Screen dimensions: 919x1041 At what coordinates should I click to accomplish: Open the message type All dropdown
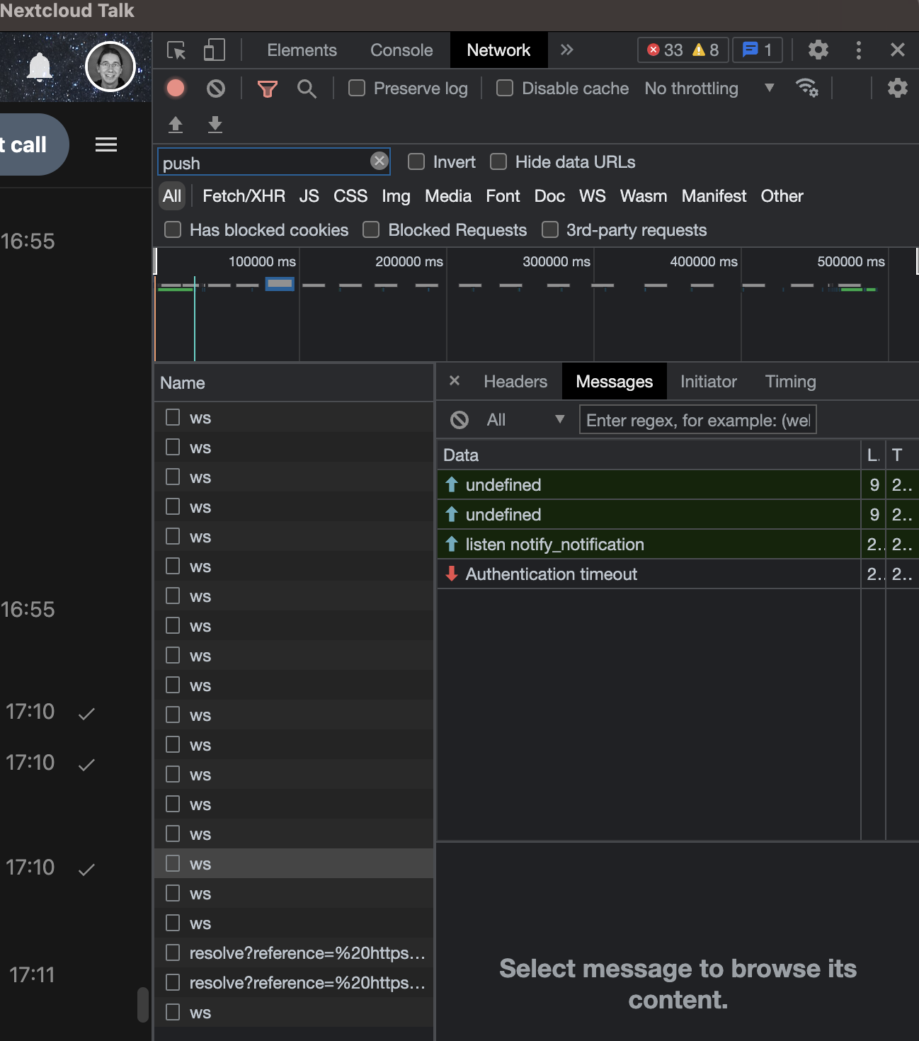(x=526, y=420)
